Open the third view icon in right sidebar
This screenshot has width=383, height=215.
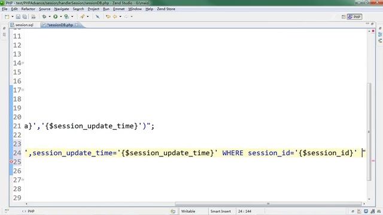(x=380, y=41)
